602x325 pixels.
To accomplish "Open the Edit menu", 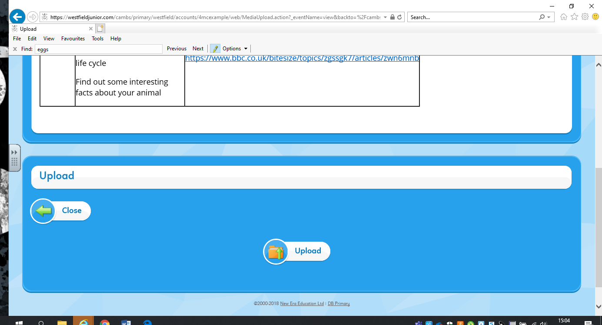I will (x=32, y=39).
